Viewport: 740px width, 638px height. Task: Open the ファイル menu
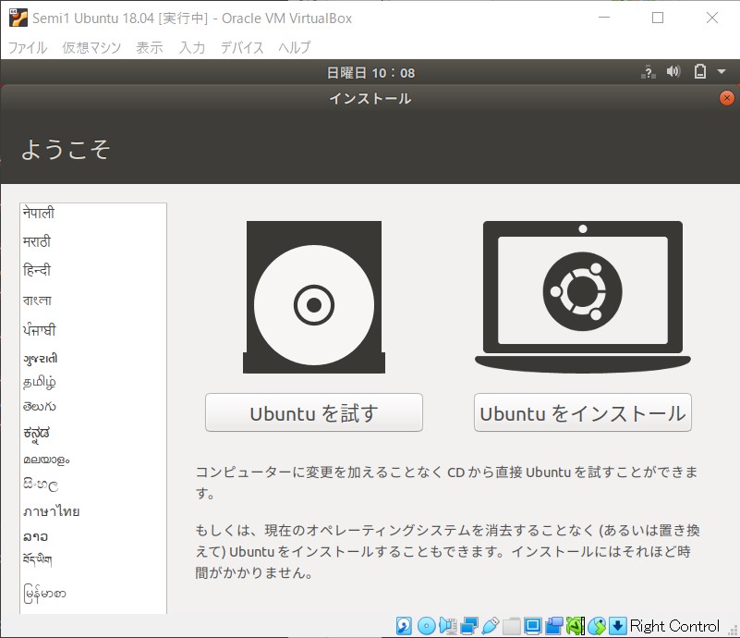tap(28, 47)
